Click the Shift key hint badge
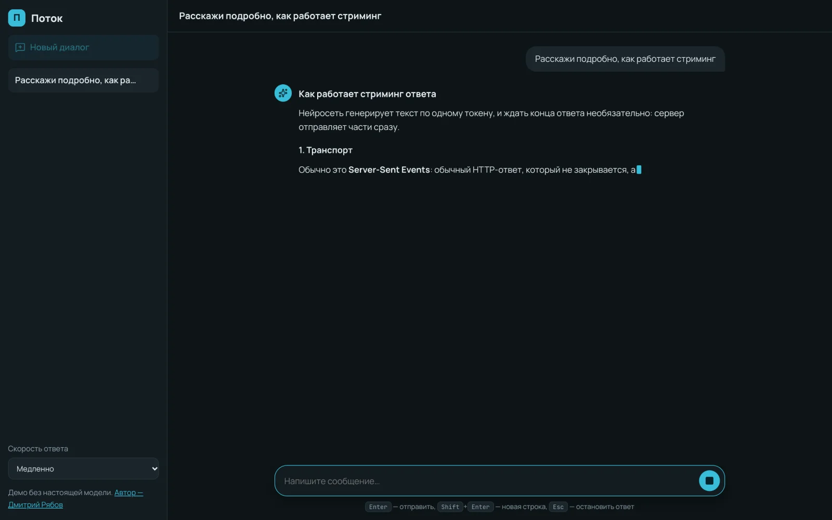This screenshot has width=832, height=520. [450, 507]
